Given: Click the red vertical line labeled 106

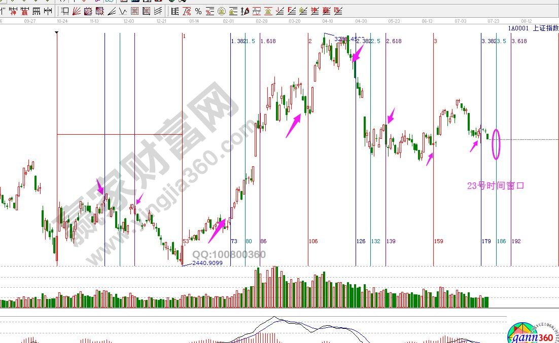Looking at the screenshot, I should click(x=308, y=152).
